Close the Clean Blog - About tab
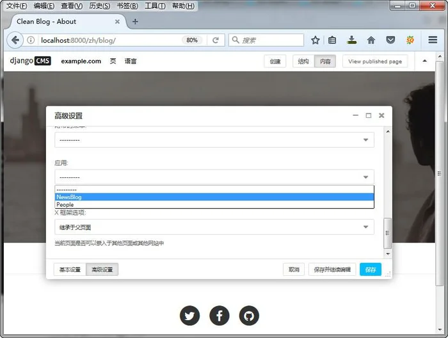Viewport: 448px width, 338px height. click(117, 21)
